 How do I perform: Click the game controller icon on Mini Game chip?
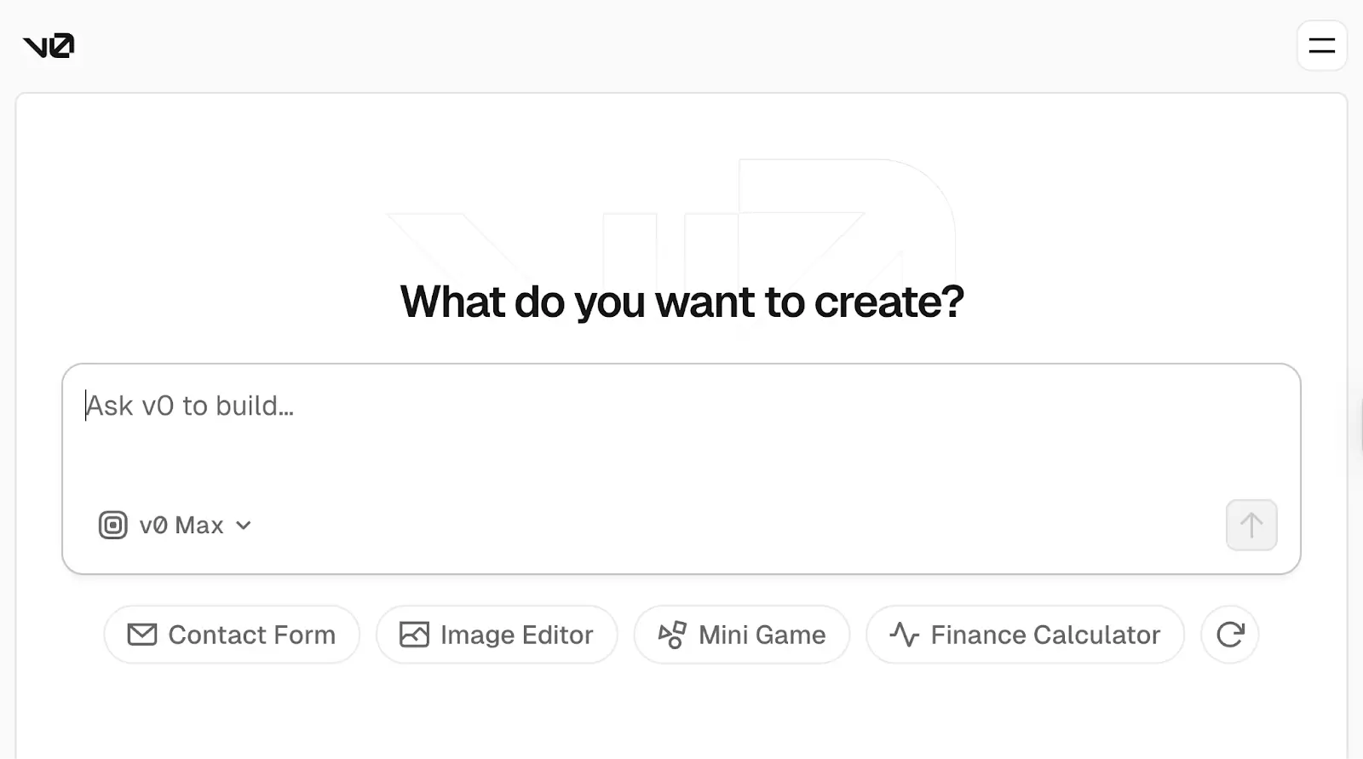pyautogui.click(x=672, y=635)
